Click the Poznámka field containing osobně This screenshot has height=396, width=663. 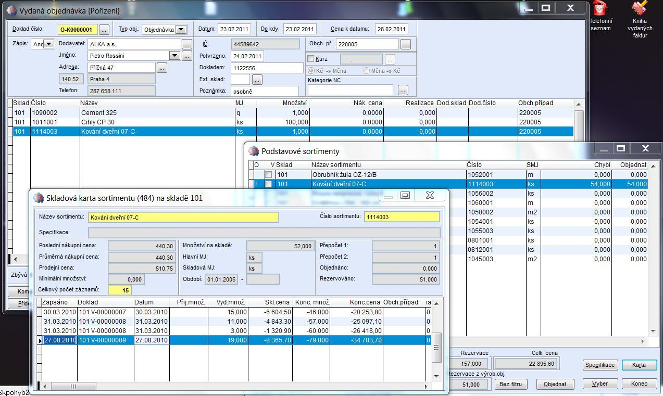click(x=265, y=91)
